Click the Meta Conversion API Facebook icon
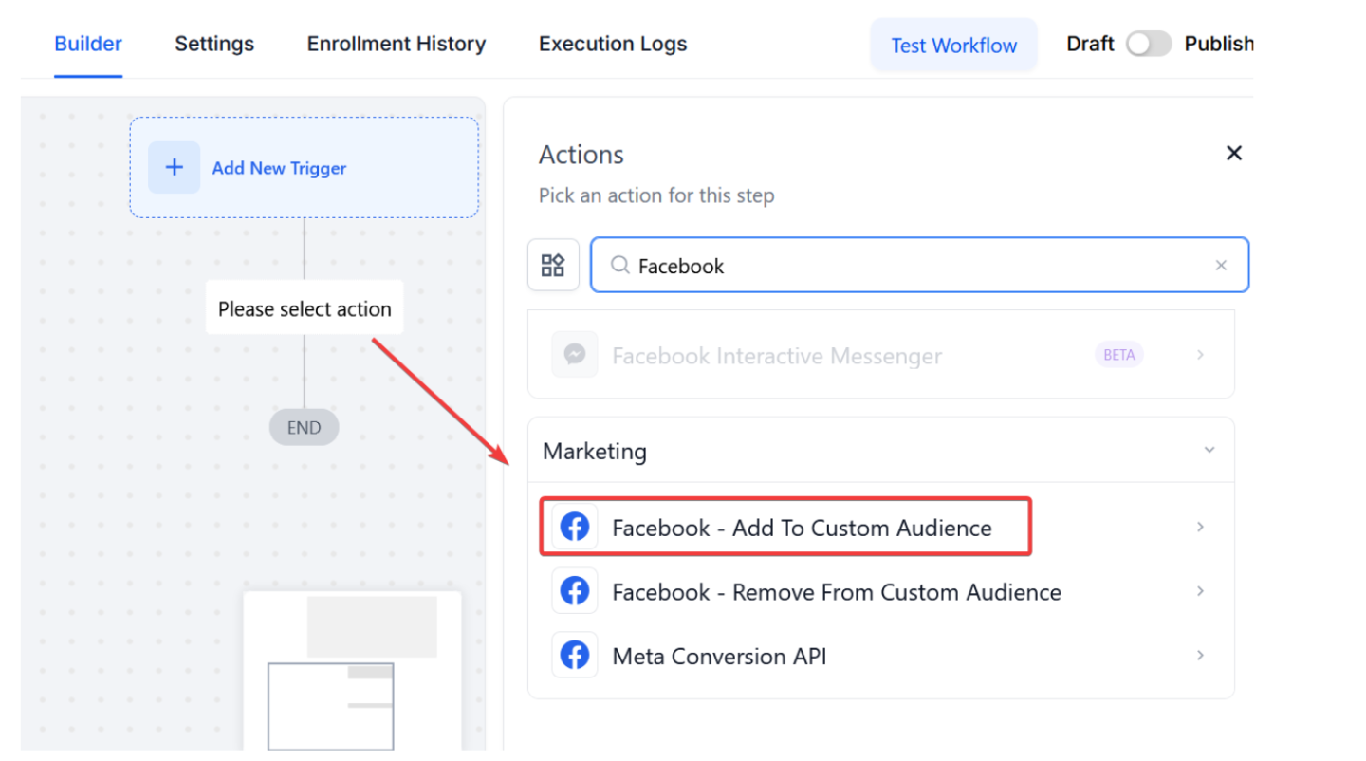Viewport: 1366px width, 761px height. pos(575,656)
